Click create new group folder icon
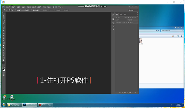This screenshot has height=108, width=185. click(x=130, y=93)
